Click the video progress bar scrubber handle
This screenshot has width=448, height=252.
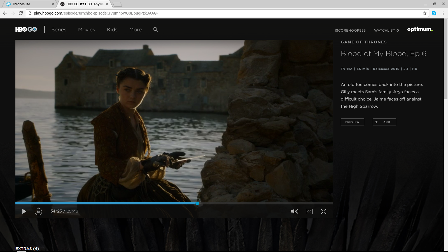(197, 203)
